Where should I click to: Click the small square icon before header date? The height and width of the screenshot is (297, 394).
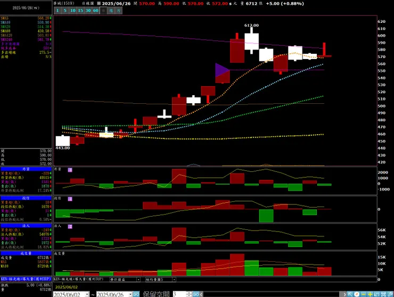(x=98, y=4)
